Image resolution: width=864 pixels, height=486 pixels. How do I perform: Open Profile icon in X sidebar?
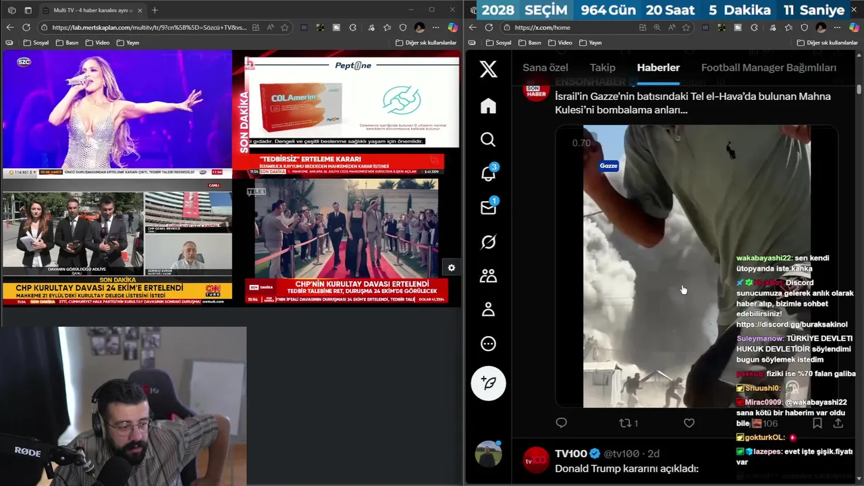click(x=488, y=310)
